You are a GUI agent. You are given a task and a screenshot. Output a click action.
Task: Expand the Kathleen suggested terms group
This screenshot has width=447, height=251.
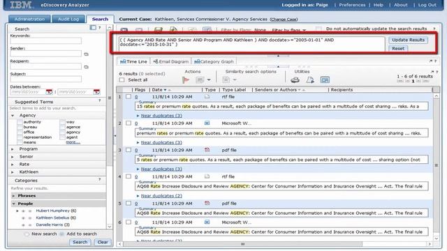pos(13,172)
